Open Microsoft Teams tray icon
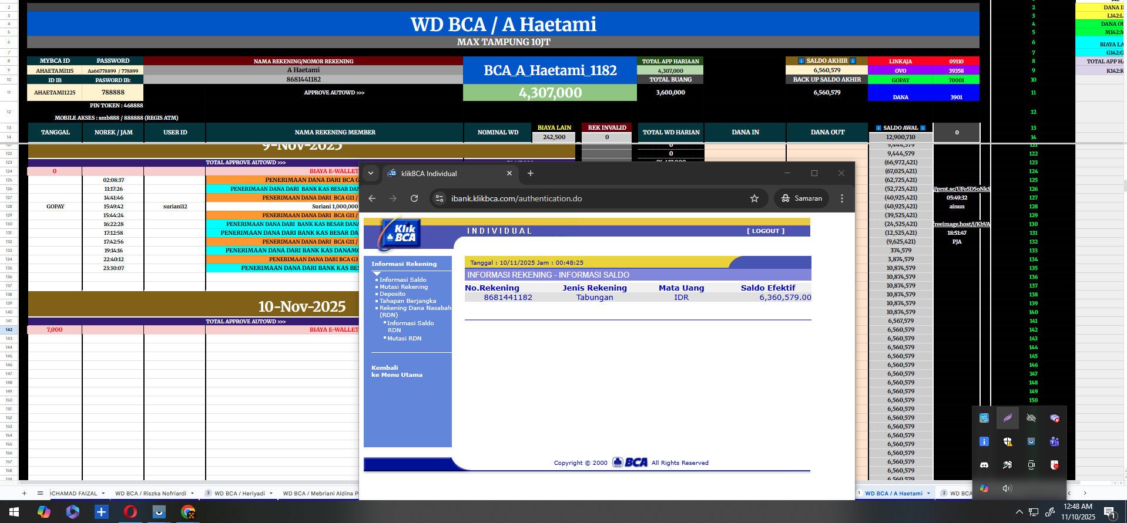The height and width of the screenshot is (523, 1127). (x=1055, y=441)
